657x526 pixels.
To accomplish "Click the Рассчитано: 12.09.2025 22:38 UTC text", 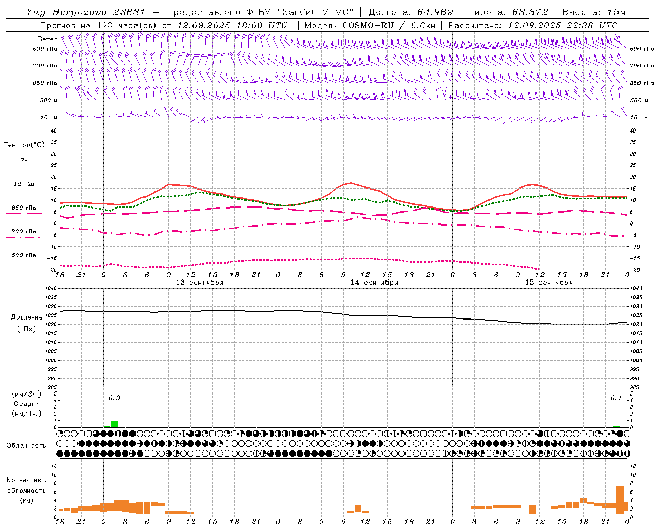I will [x=533, y=25].
